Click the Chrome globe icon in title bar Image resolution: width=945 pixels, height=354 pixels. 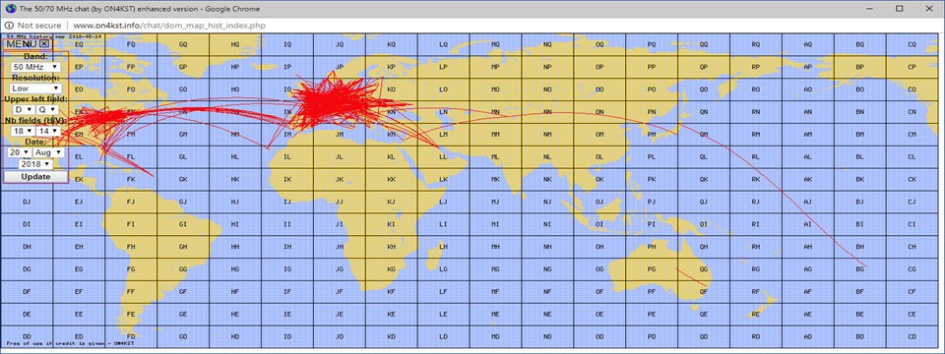click(10, 9)
